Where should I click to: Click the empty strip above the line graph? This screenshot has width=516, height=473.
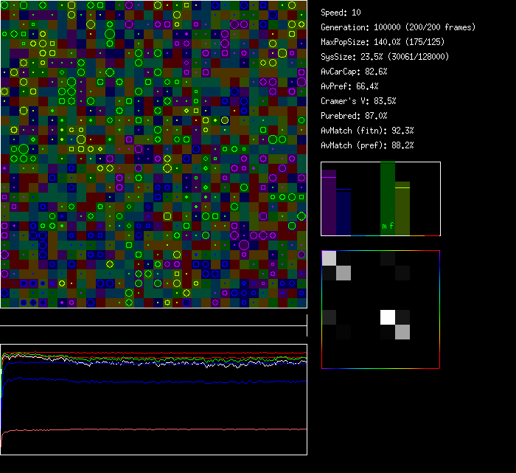(153, 317)
